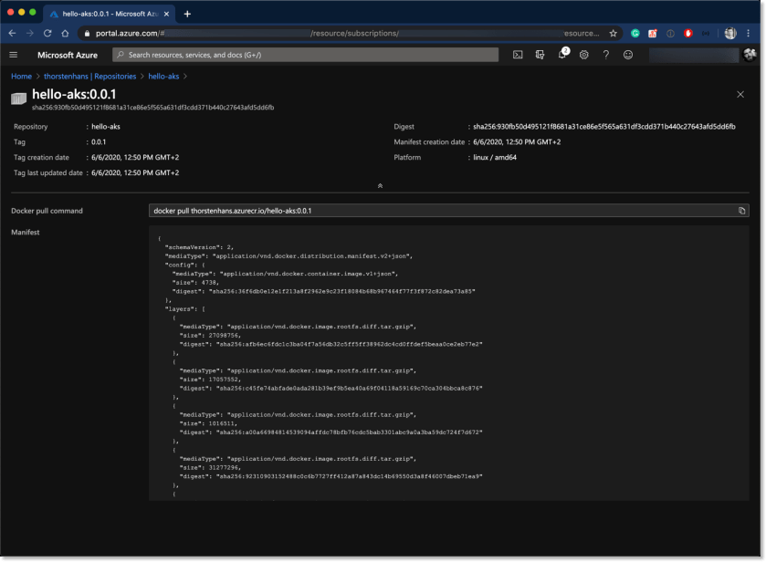Open the feedback smiley icon

click(x=628, y=55)
